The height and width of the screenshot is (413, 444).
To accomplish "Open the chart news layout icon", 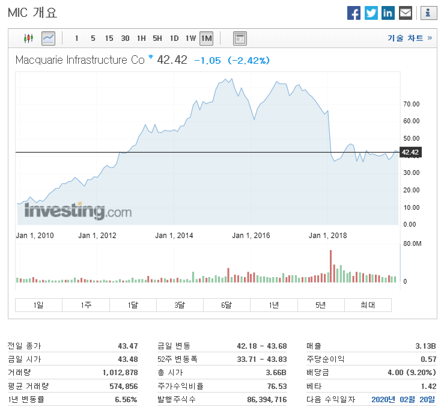I will pyautogui.click(x=240, y=38).
